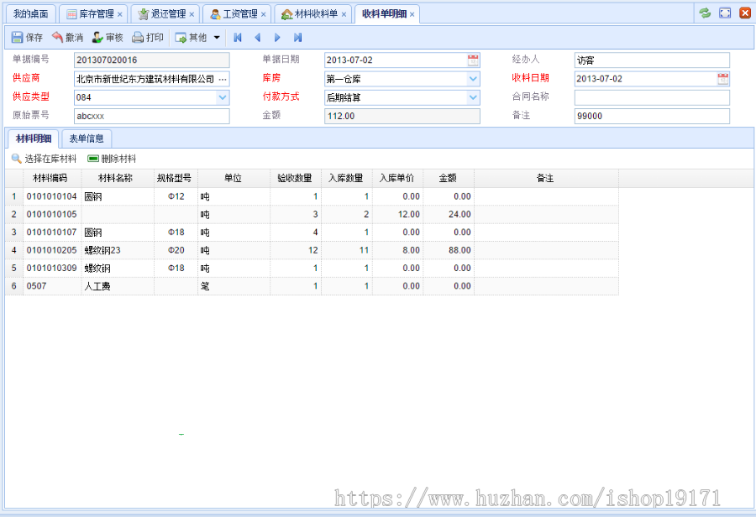Open the 其他 dropdown menu
756x517 pixels.
197,38
